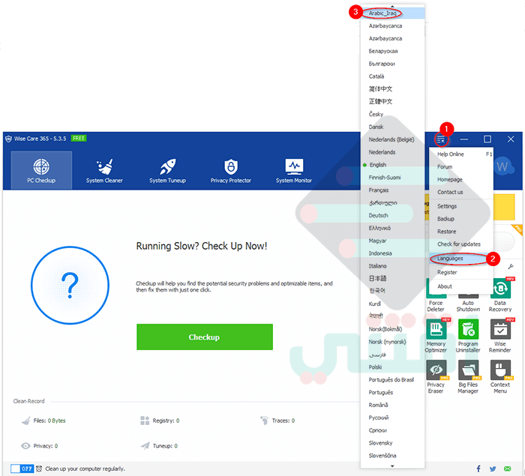This screenshot has width=525, height=476.
Task: Click the Twitter share icon
Action: coord(493,469)
